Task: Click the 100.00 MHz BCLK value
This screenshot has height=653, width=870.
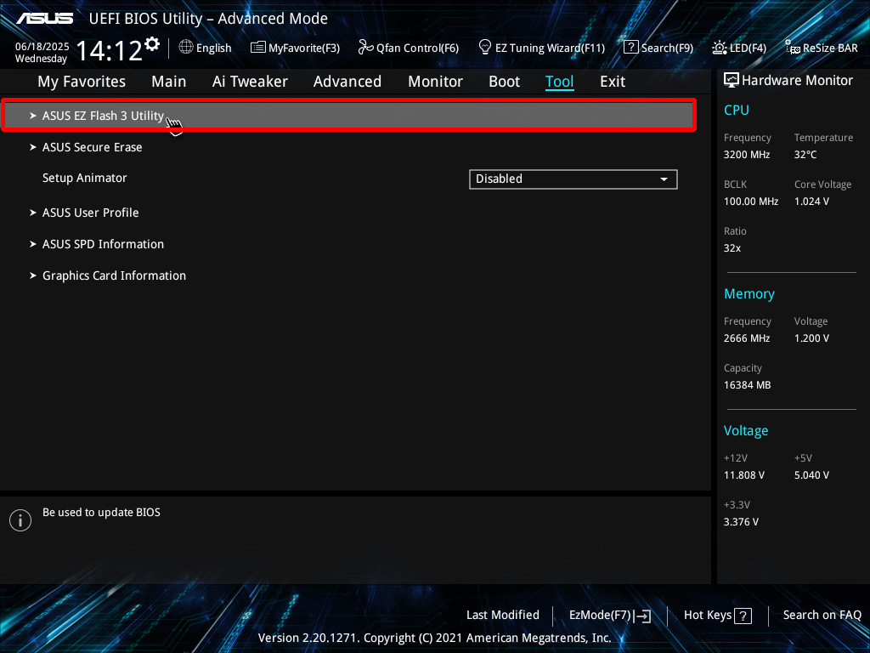Action: [x=751, y=201]
